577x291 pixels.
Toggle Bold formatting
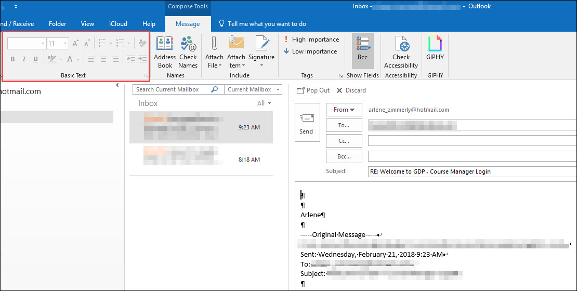12,59
